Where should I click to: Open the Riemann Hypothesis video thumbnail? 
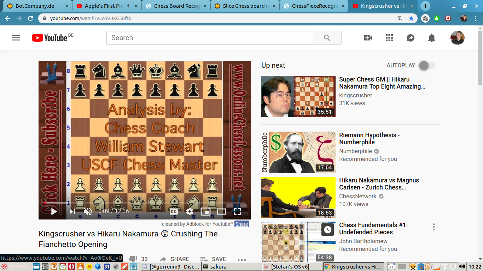pos(298,152)
